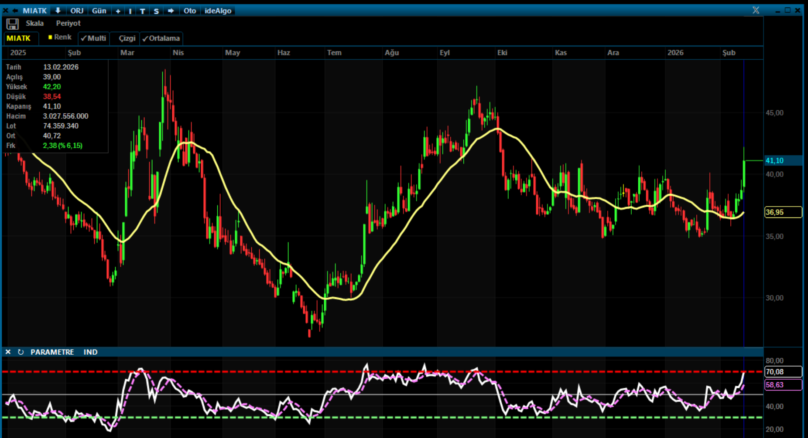The image size is (808, 438).
Task: Click the down arrow toolbar button
Action: [x=58, y=10]
